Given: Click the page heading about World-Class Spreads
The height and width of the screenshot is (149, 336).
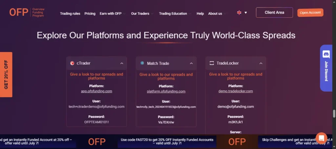Looking at the screenshot, I should [166, 35].
